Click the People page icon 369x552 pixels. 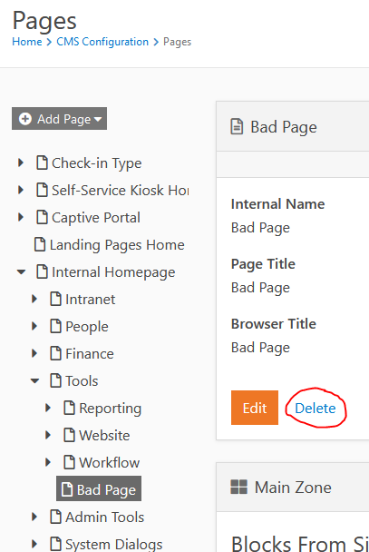[x=55, y=326]
